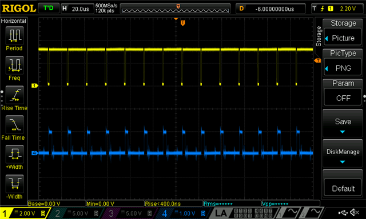366x219 pixels.
Task: Click the USB status icon
Action: pos(343,213)
